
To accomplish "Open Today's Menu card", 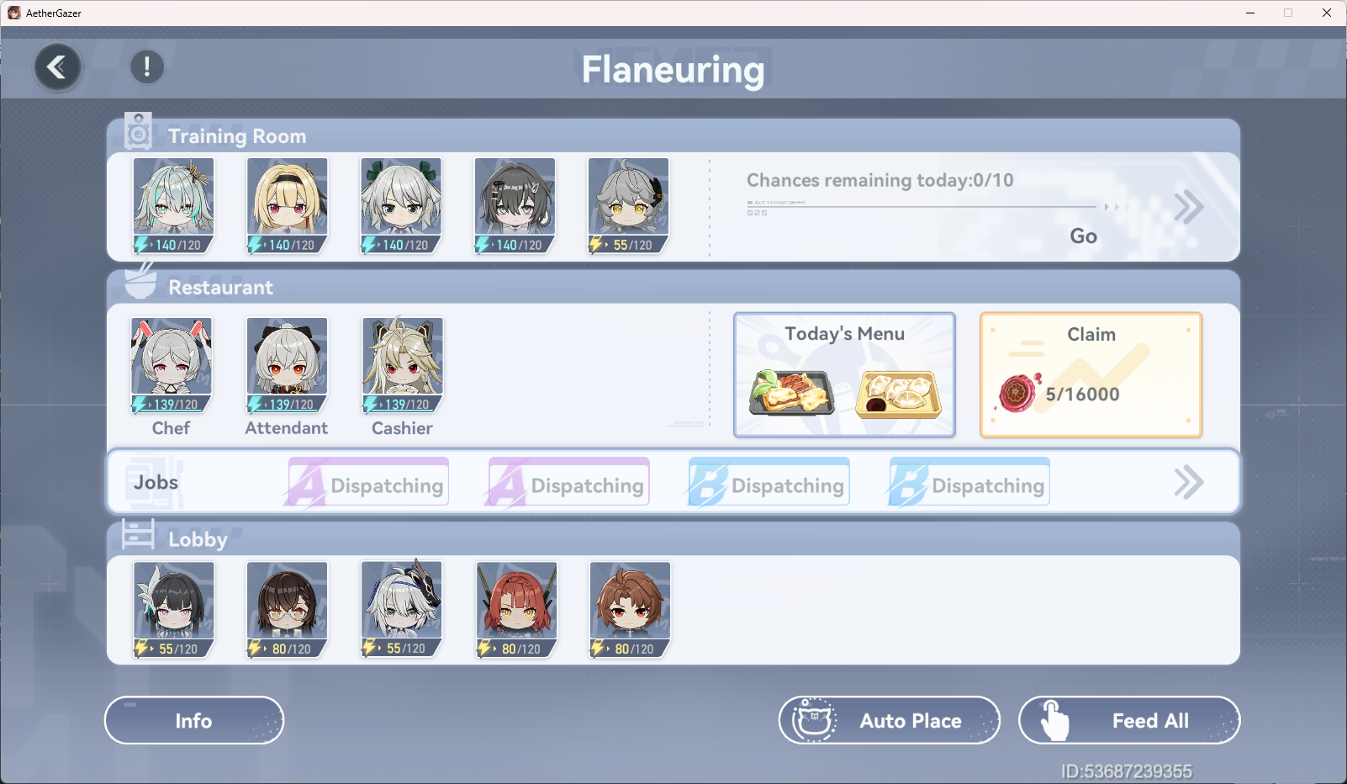I will click(x=844, y=375).
